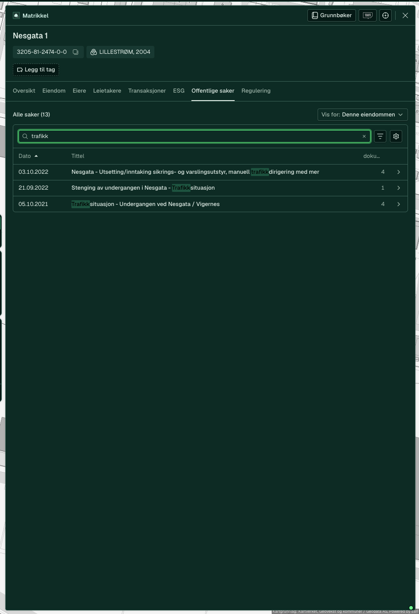Click the date 05.10.2021
The width and height of the screenshot is (419, 614).
coord(34,204)
